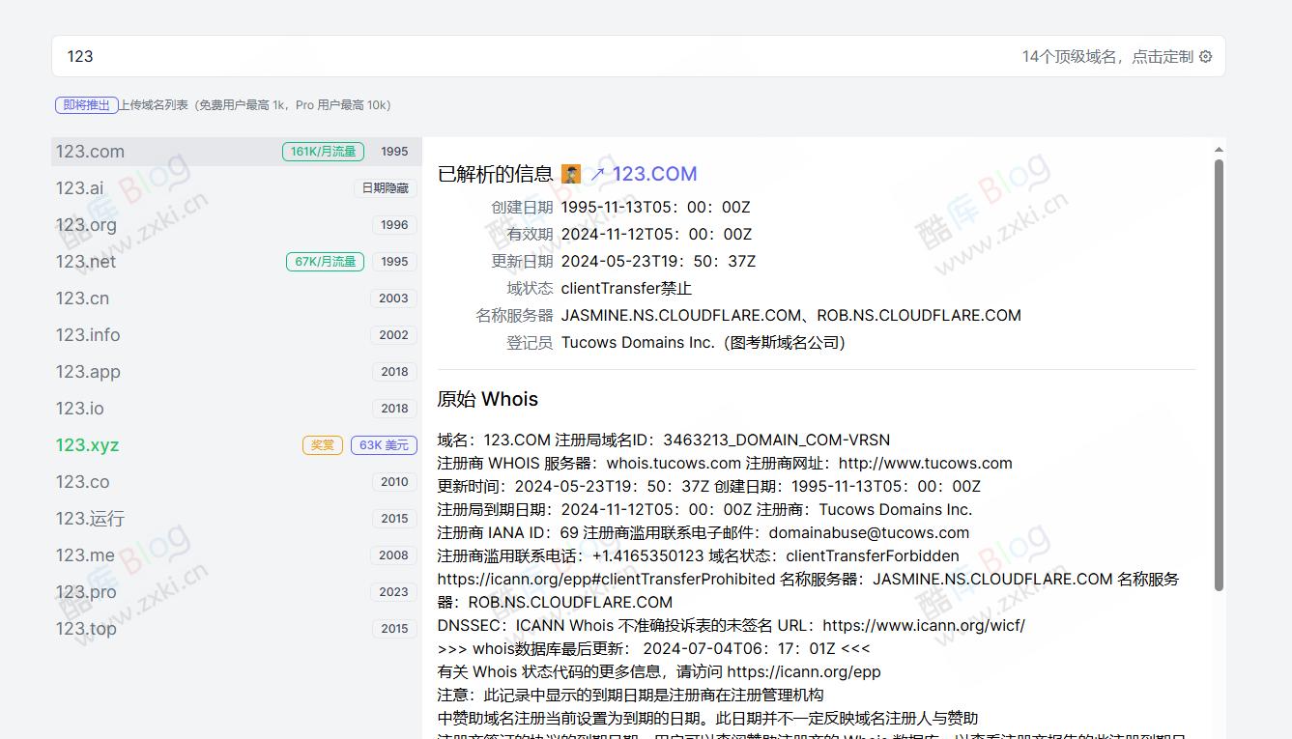Click expiry value 2024-11-12T05：00：00Z after 有效期
Screen dimensions: 1292x739
click(x=656, y=234)
